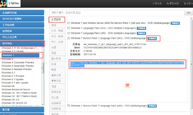Screen dimensions: 193x115
Task: Focus the keyword search input field
Action: point(117,13)
